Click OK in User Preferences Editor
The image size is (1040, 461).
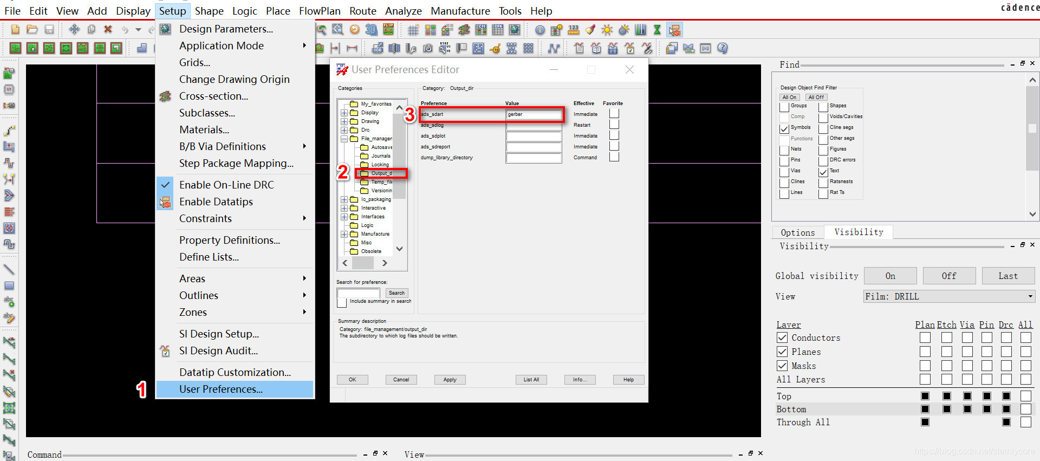click(x=352, y=380)
